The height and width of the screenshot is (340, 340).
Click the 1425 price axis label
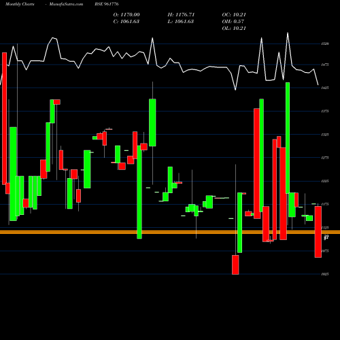click(325, 88)
